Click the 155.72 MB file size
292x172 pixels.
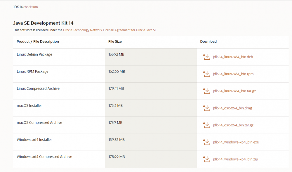tap(117, 54)
